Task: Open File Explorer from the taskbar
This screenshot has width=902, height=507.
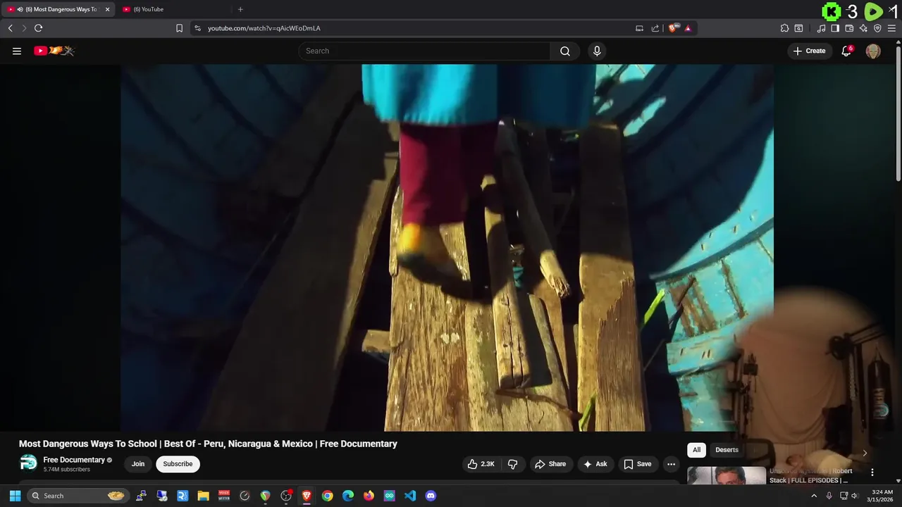Action: (x=203, y=496)
